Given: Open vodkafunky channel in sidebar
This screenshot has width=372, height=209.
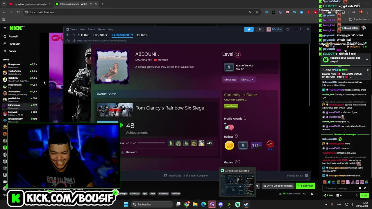Looking at the screenshot, I should (x=19, y=72).
